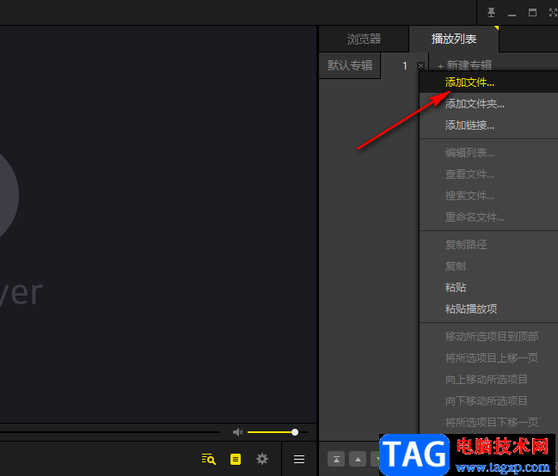Choose 添加链接... menu entry
This screenshot has width=558, height=476.
click(x=488, y=125)
